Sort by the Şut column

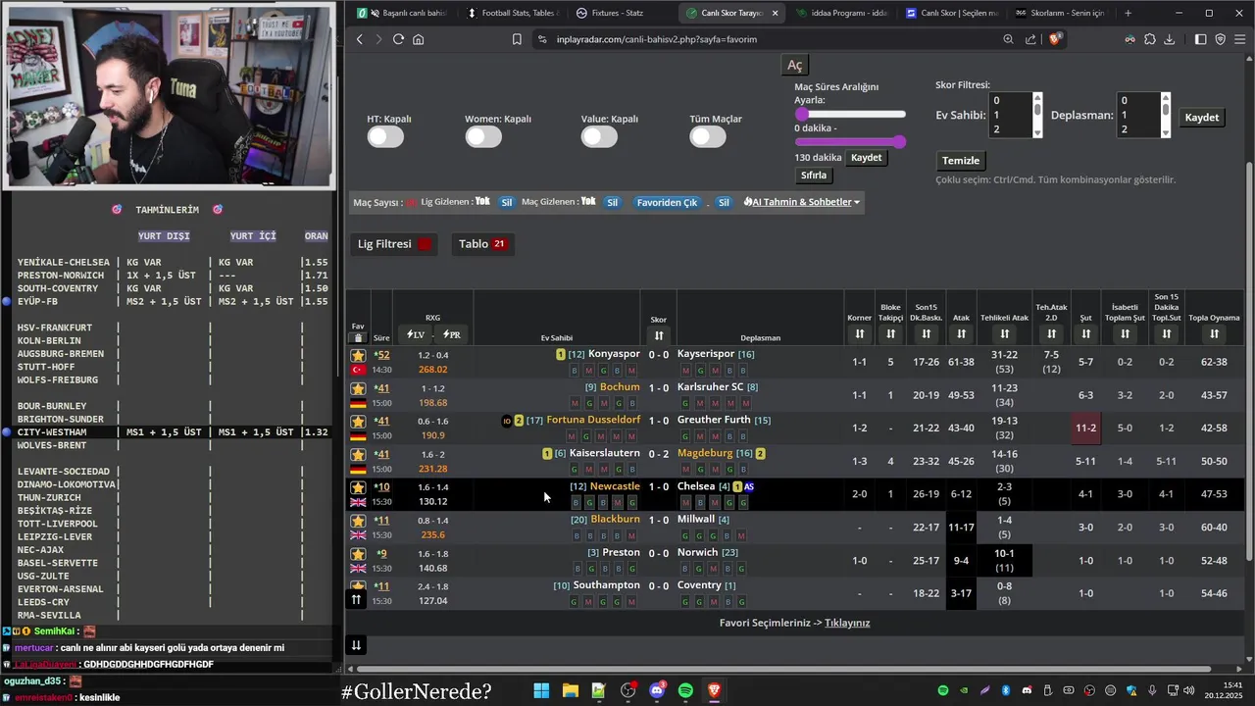[x=1085, y=334]
